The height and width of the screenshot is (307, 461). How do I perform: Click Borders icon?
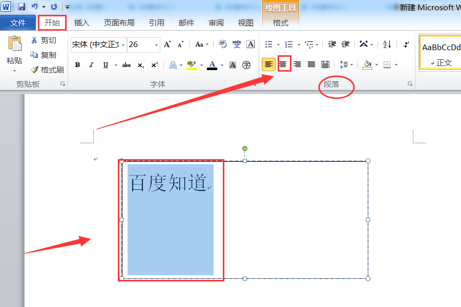point(387,64)
